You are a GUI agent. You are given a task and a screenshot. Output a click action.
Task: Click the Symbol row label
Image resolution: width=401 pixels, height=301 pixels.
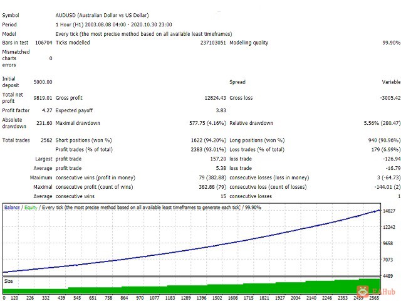point(11,15)
